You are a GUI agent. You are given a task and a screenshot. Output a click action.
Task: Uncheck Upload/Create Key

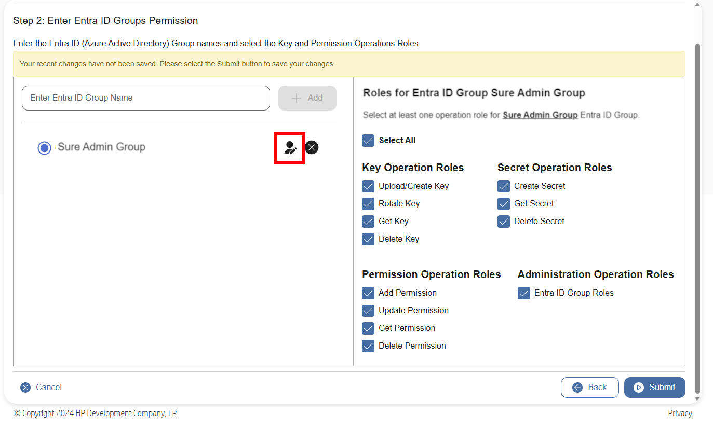point(368,186)
